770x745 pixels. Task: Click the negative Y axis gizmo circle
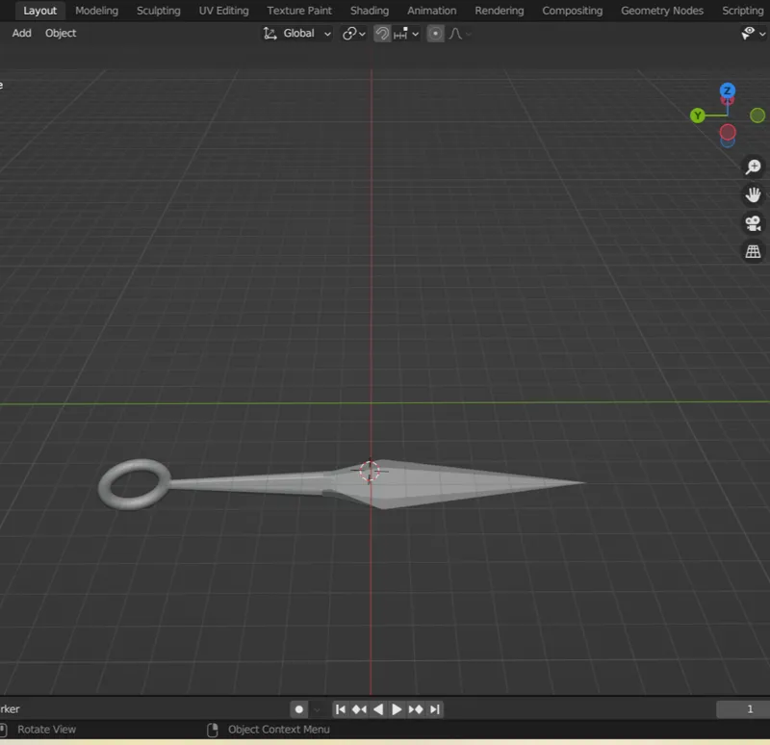click(757, 116)
